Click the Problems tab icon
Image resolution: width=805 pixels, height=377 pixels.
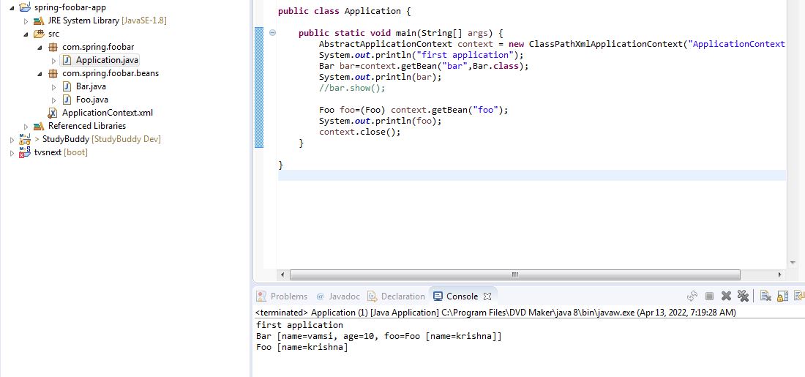[x=261, y=296]
